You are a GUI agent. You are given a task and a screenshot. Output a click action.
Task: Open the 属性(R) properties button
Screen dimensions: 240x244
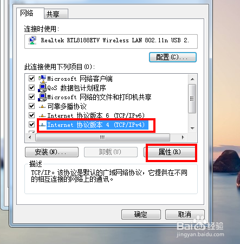point(170,152)
